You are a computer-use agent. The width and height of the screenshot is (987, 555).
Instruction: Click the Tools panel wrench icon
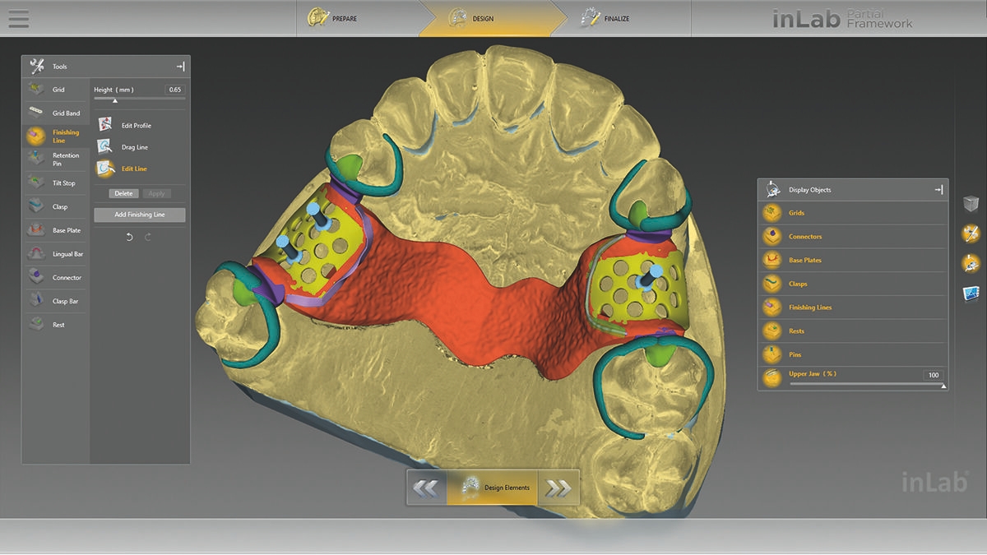36,67
